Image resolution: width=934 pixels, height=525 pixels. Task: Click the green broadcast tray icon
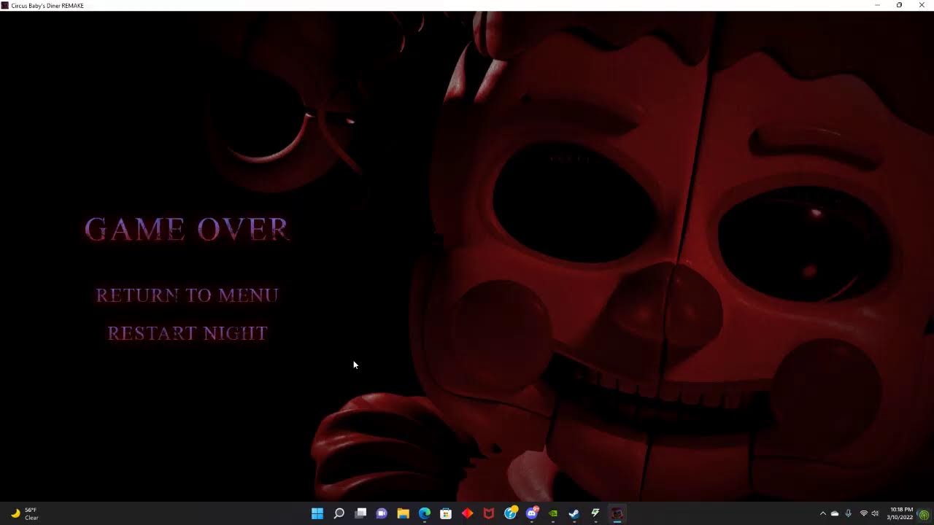point(925,514)
